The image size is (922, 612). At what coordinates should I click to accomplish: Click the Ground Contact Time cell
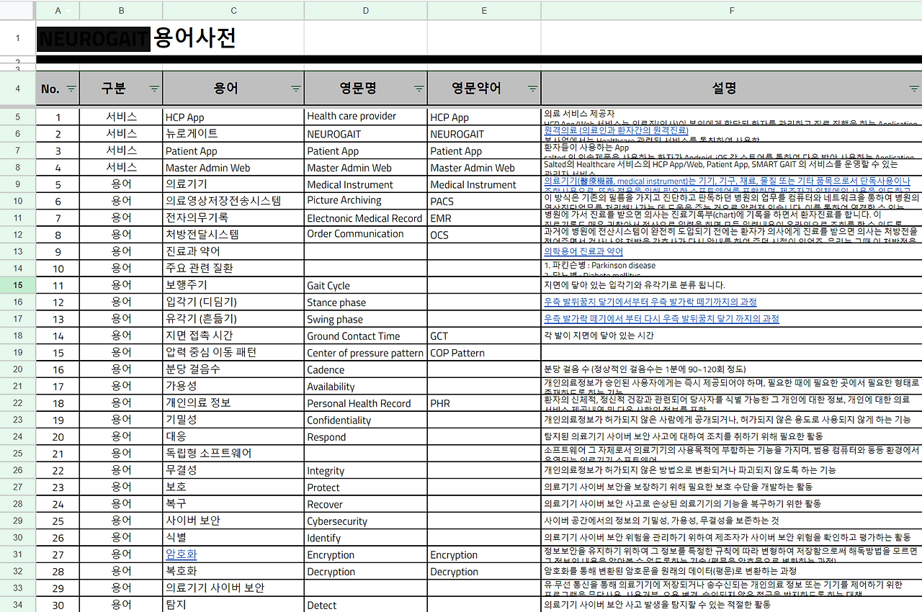point(366,336)
